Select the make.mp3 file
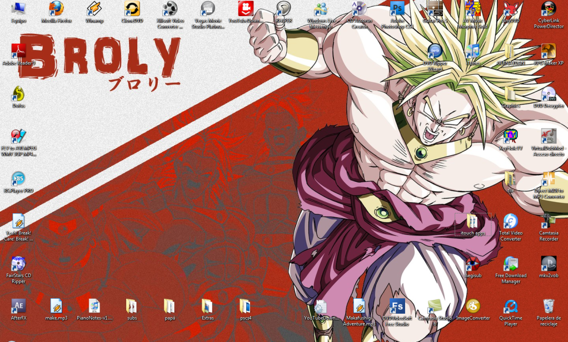This screenshot has height=342, width=568. point(56,306)
